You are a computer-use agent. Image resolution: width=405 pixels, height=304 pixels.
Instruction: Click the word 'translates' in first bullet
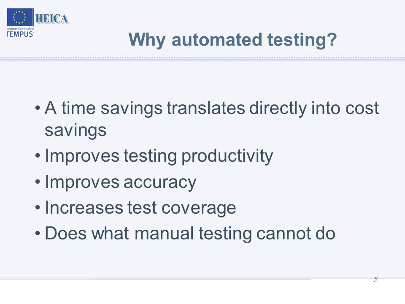(x=206, y=108)
